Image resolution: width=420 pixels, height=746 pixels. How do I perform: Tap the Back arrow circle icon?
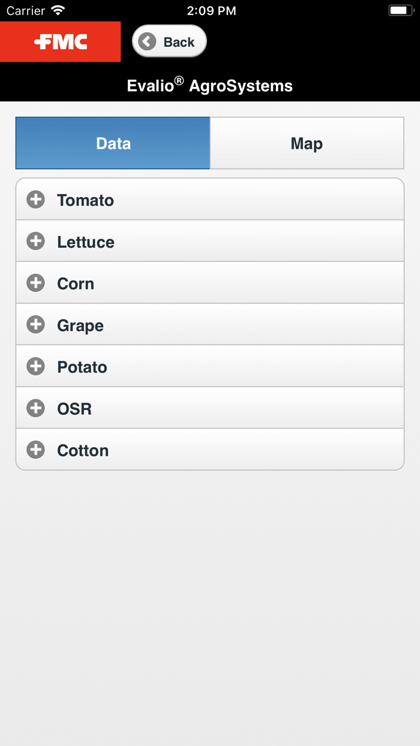(x=147, y=41)
